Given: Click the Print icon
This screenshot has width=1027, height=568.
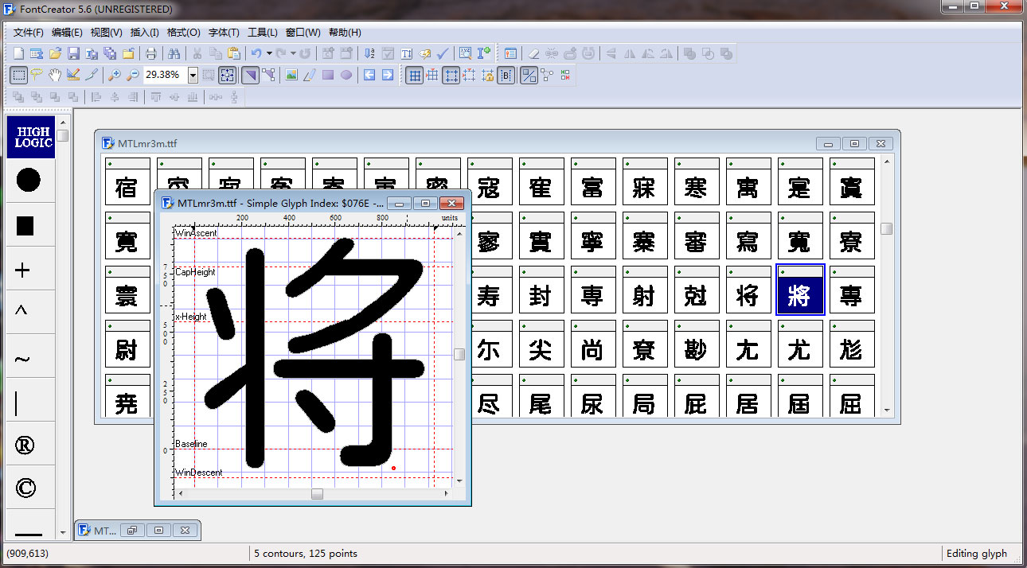Looking at the screenshot, I should (150, 53).
